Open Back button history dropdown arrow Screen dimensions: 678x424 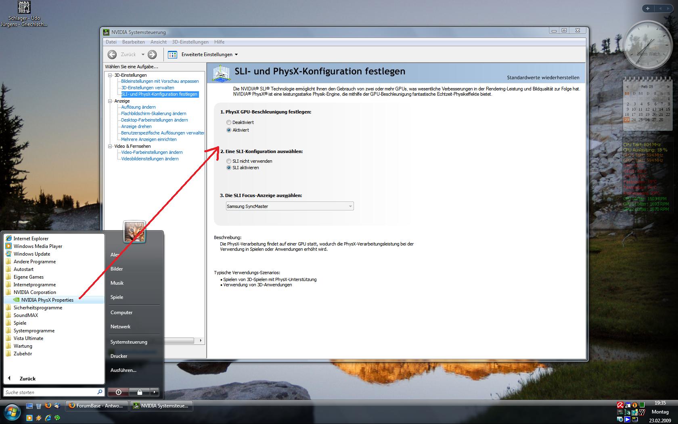click(x=143, y=55)
